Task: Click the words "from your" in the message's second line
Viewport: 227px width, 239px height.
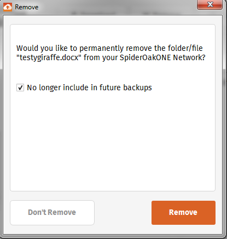Action: (x=101, y=57)
